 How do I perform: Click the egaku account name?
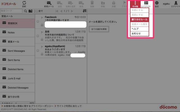pos(166,4)
